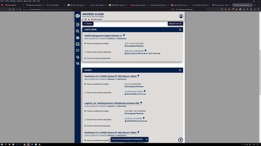Expand previous versions for Logitech Unifying Receiver

[x=85, y=126]
